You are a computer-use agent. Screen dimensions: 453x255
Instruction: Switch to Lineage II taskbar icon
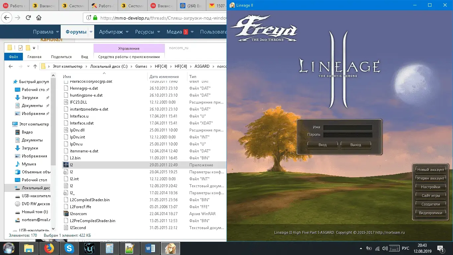(170, 248)
